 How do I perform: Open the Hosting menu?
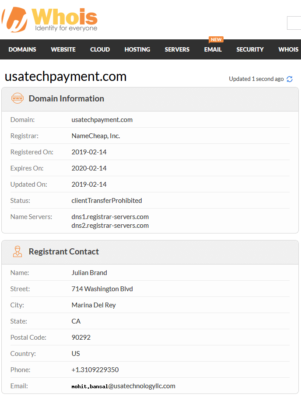137,49
